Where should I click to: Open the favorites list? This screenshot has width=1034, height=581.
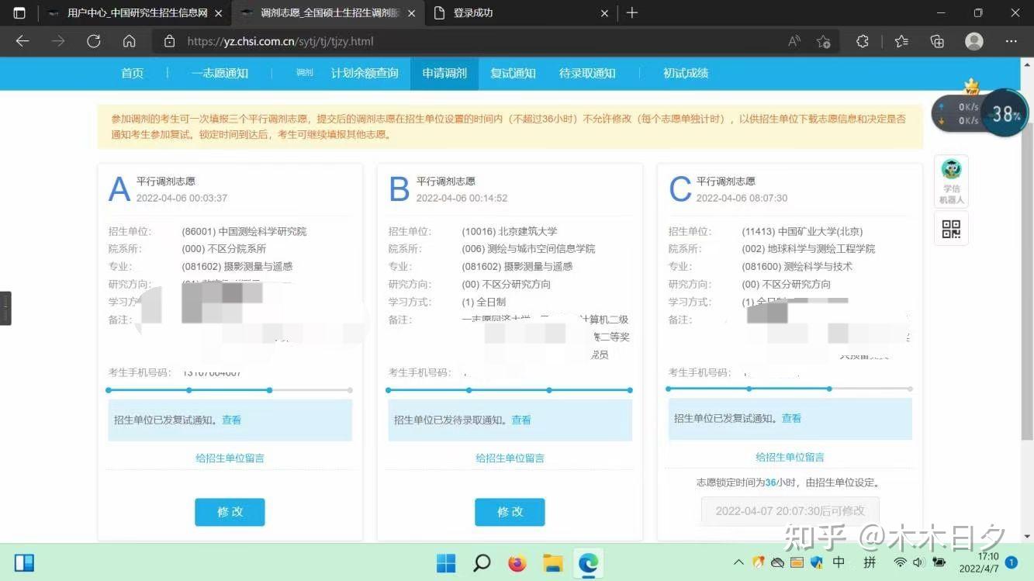[x=901, y=41]
